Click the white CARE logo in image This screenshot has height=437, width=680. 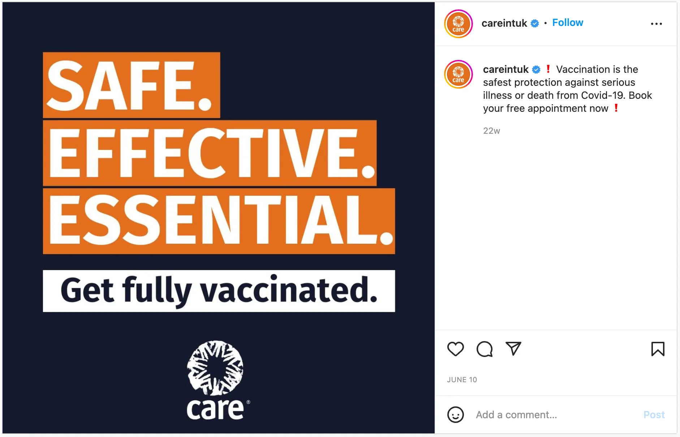click(x=216, y=380)
